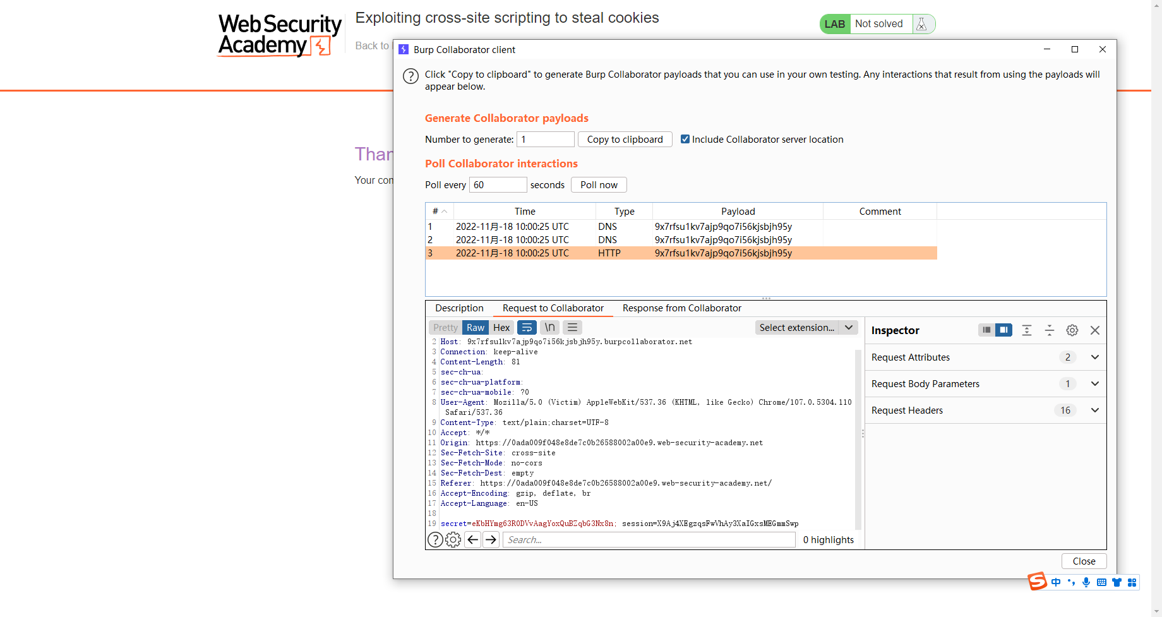This screenshot has height=617, width=1162.
Task: Click the Web Security Academy logo
Action: 279,35
